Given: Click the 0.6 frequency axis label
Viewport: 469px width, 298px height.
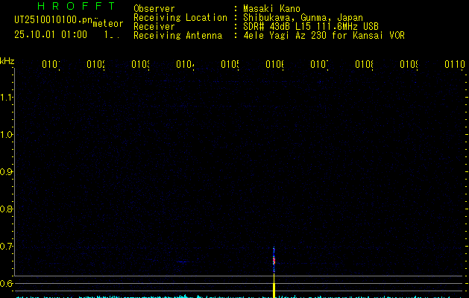Looking at the screenshot, I should click(6, 283).
